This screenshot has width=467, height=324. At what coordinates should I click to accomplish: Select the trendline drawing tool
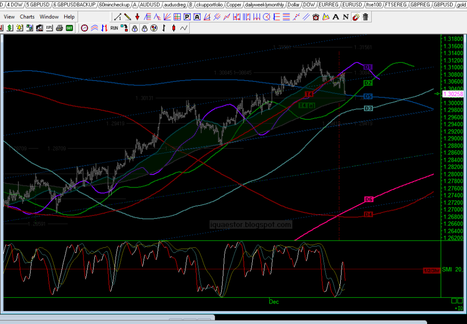pos(118,17)
